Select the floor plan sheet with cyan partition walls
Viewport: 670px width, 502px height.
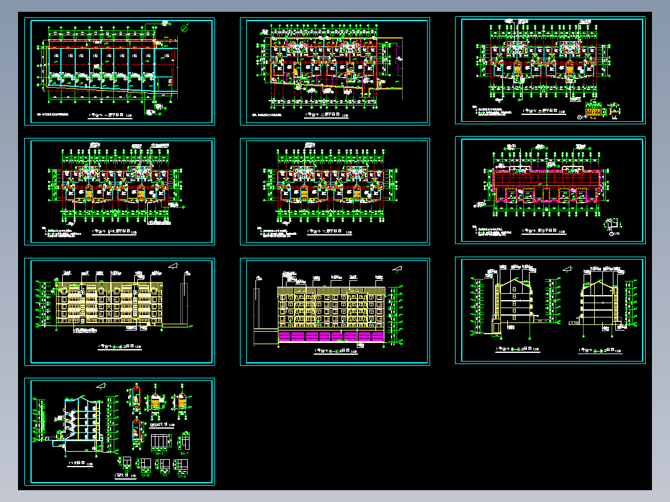pyautogui.click(x=119, y=71)
